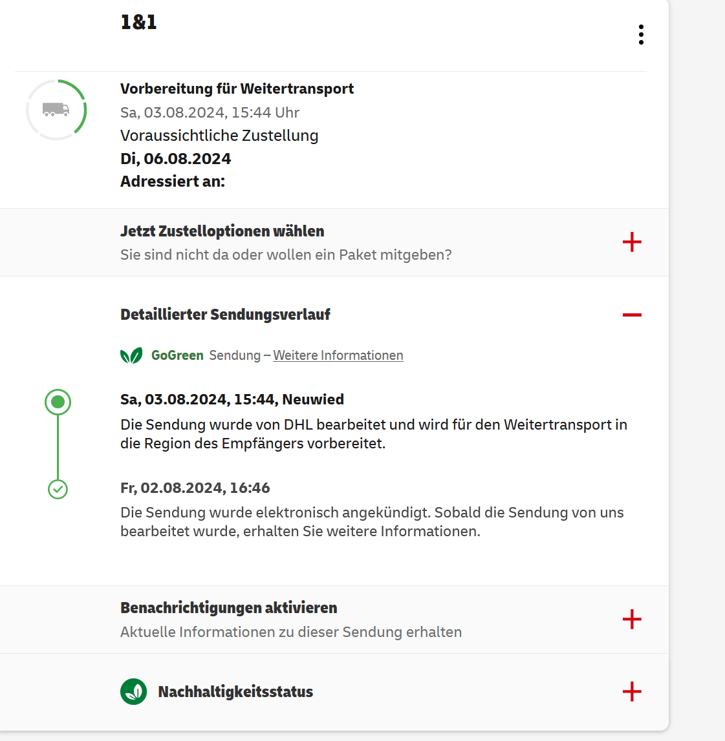The width and height of the screenshot is (725, 741).
Task: Click the Fr, 02.08.2024, 16:46 entry heading
Action: [x=195, y=488]
